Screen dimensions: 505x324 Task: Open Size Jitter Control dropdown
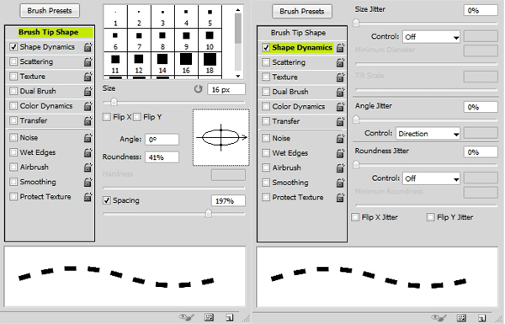[431, 37]
